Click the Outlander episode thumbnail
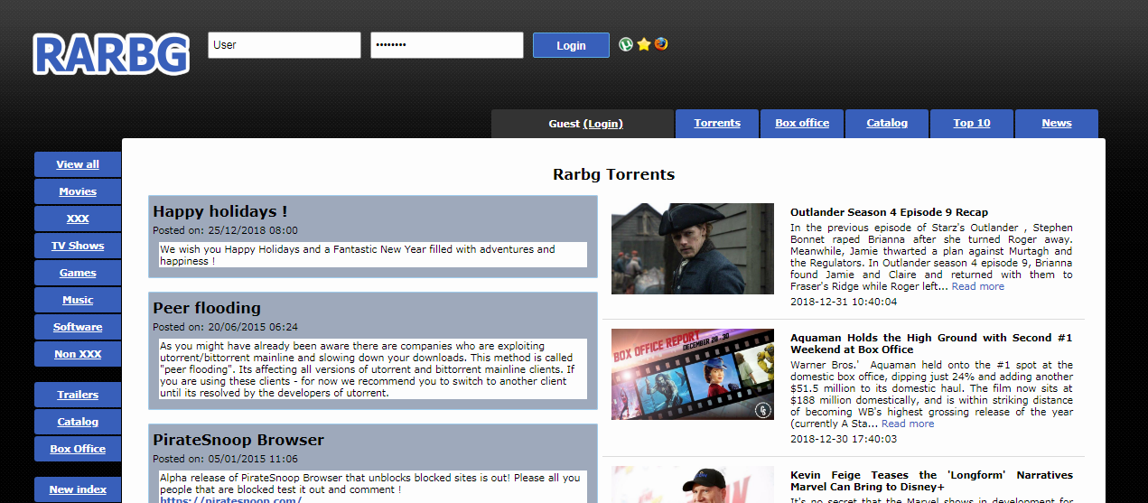 (x=693, y=248)
